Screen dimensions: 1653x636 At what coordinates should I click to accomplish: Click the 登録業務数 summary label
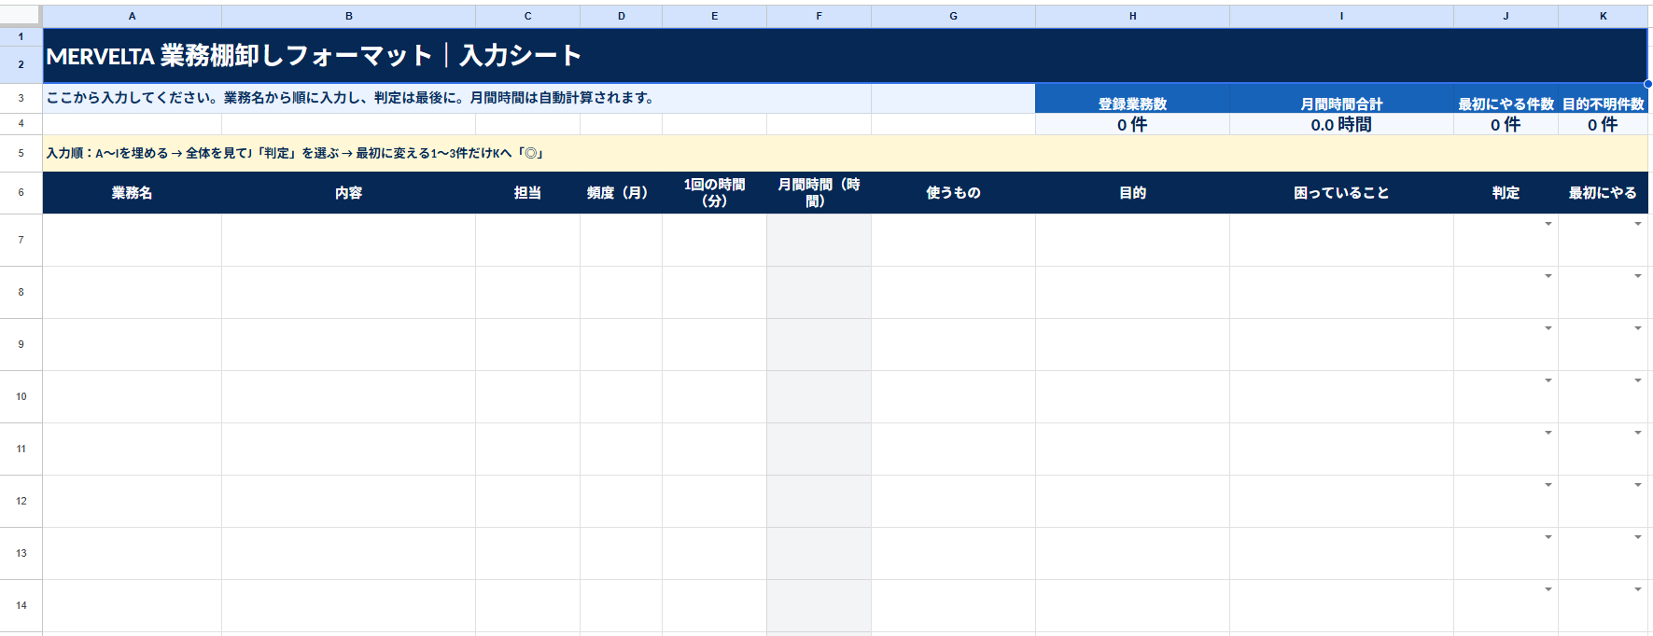[1133, 104]
